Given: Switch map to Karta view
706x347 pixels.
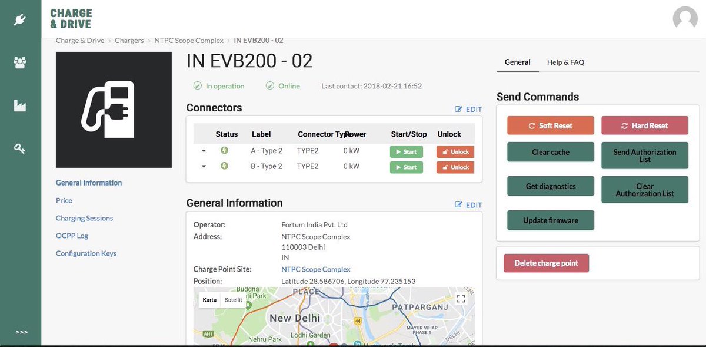Looking at the screenshot, I should [209, 300].
